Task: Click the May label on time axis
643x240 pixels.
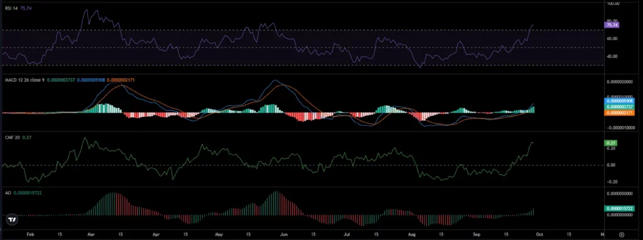Action: pyautogui.click(x=219, y=235)
